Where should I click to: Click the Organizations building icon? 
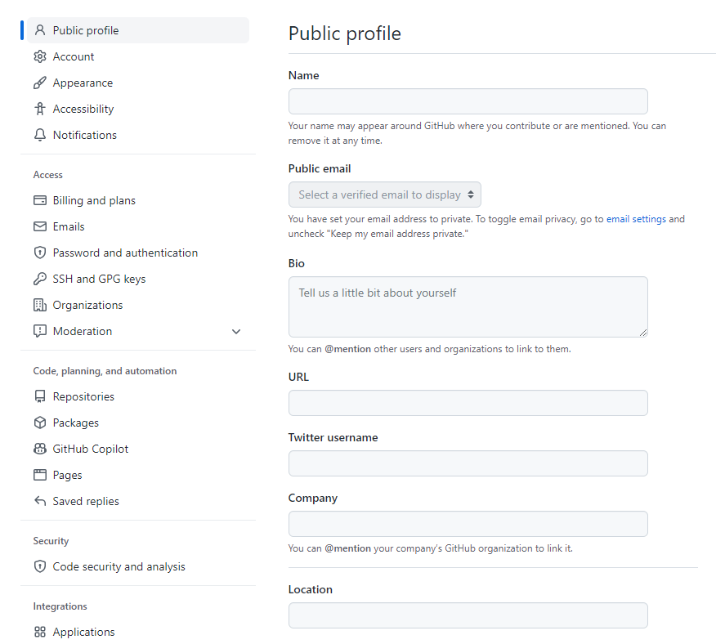coord(40,305)
